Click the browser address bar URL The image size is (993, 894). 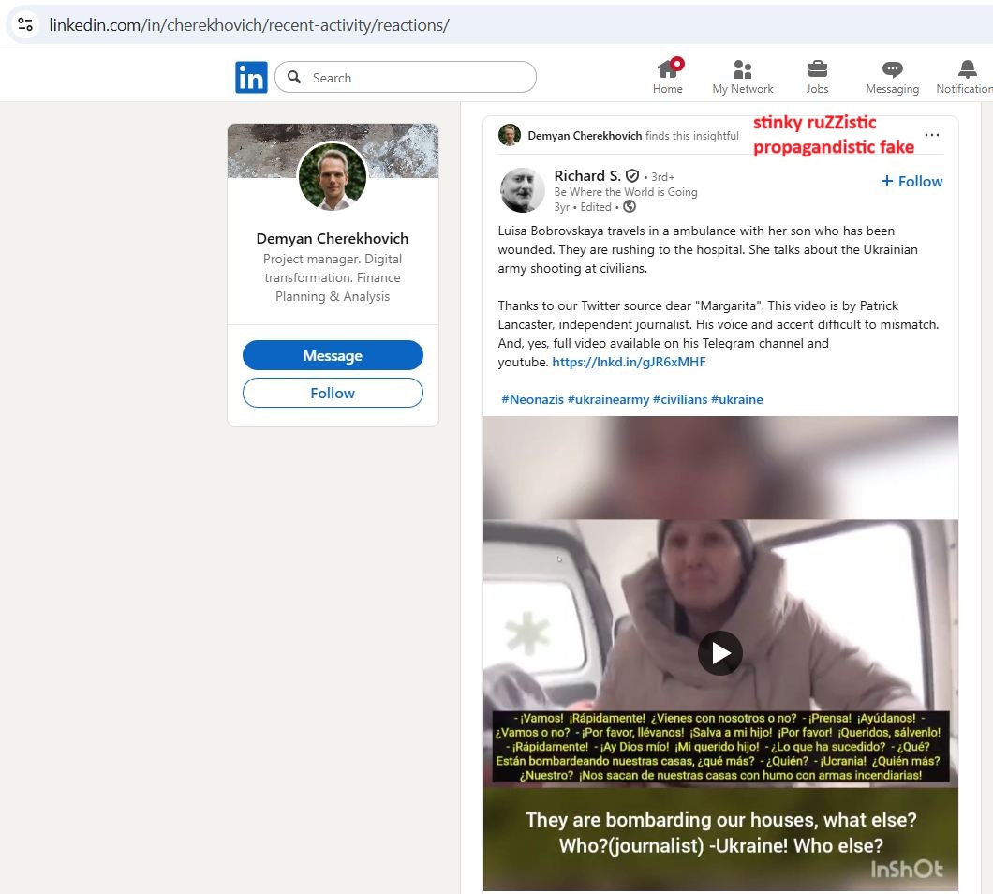pyautogui.click(x=249, y=25)
